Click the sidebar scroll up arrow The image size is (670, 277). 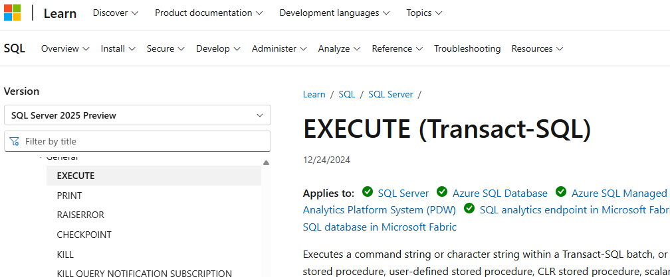[x=266, y=162]
